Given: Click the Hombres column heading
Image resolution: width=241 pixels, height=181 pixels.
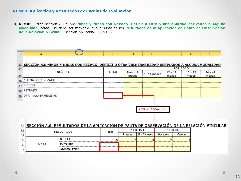Looking at the screenshot, I should 163,134.
